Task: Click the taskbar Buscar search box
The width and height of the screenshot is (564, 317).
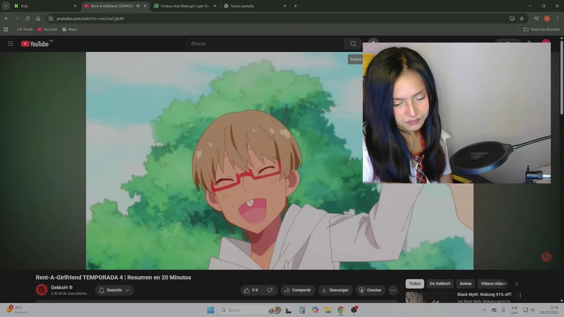Action: coord(250,310)
